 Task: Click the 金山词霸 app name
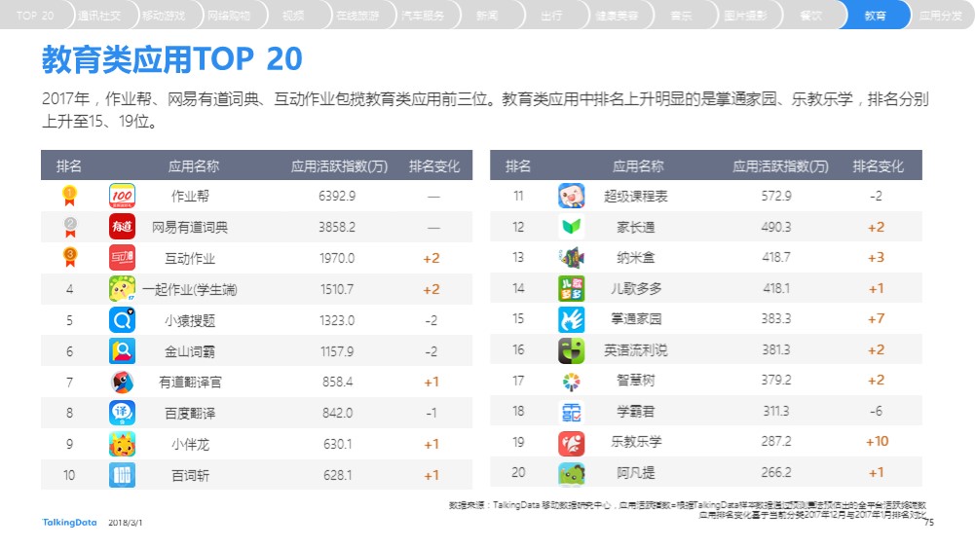[190, 351]
